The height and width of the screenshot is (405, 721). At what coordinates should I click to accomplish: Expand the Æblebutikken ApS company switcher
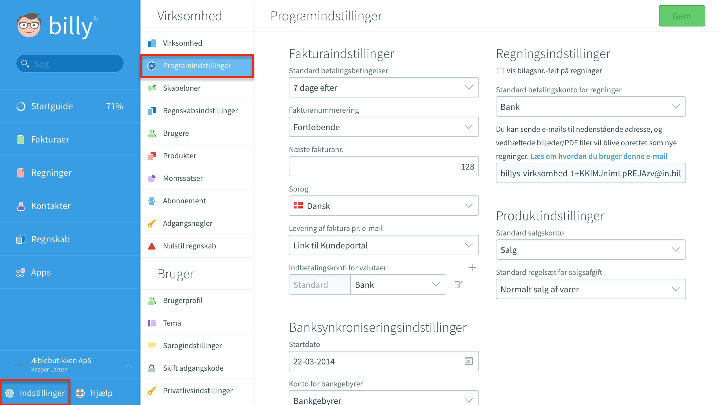pos(70,365)
